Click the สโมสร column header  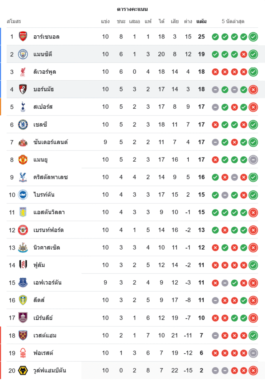[x=14, y=21]
